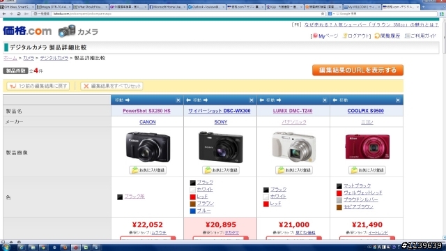Click COOLPIX silver color swatch

pyautogui.click(x=339, y=200)
